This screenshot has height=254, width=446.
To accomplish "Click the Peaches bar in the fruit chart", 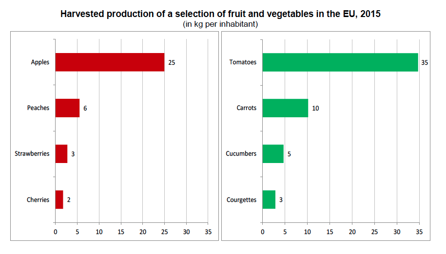I will coord(67,108).
